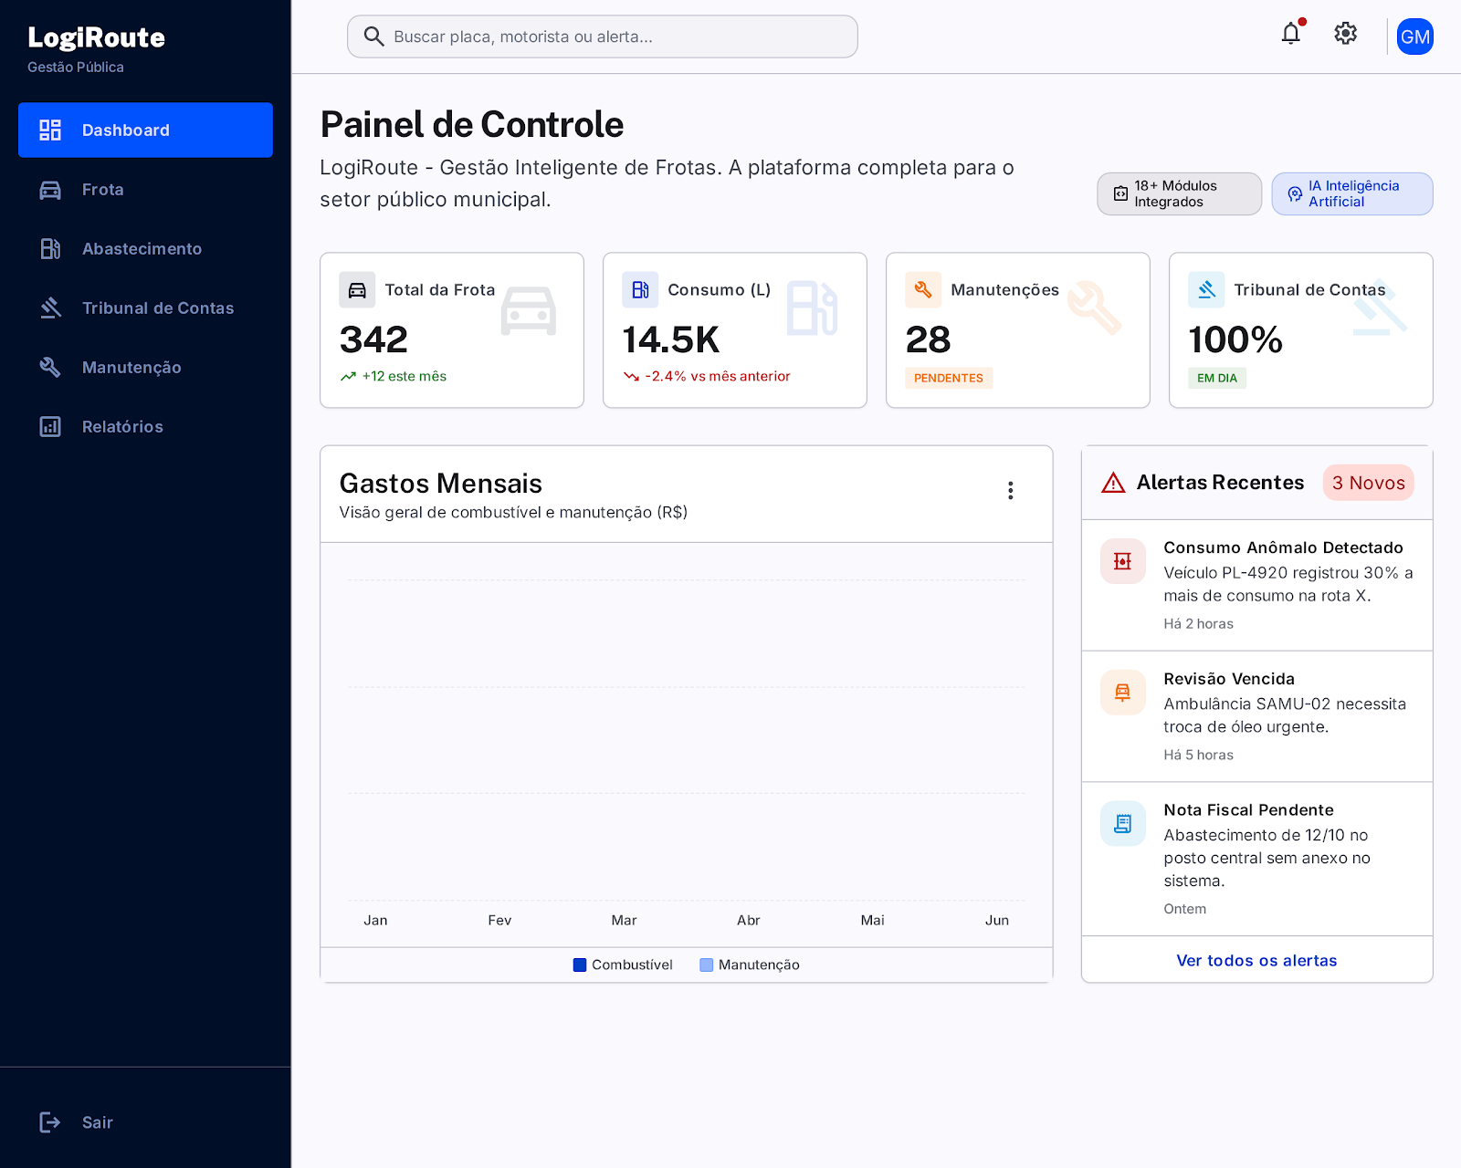Click the Ver todos os alertas link
This screenshot has width=1461, height=1168.
(x=1256, y=960)
